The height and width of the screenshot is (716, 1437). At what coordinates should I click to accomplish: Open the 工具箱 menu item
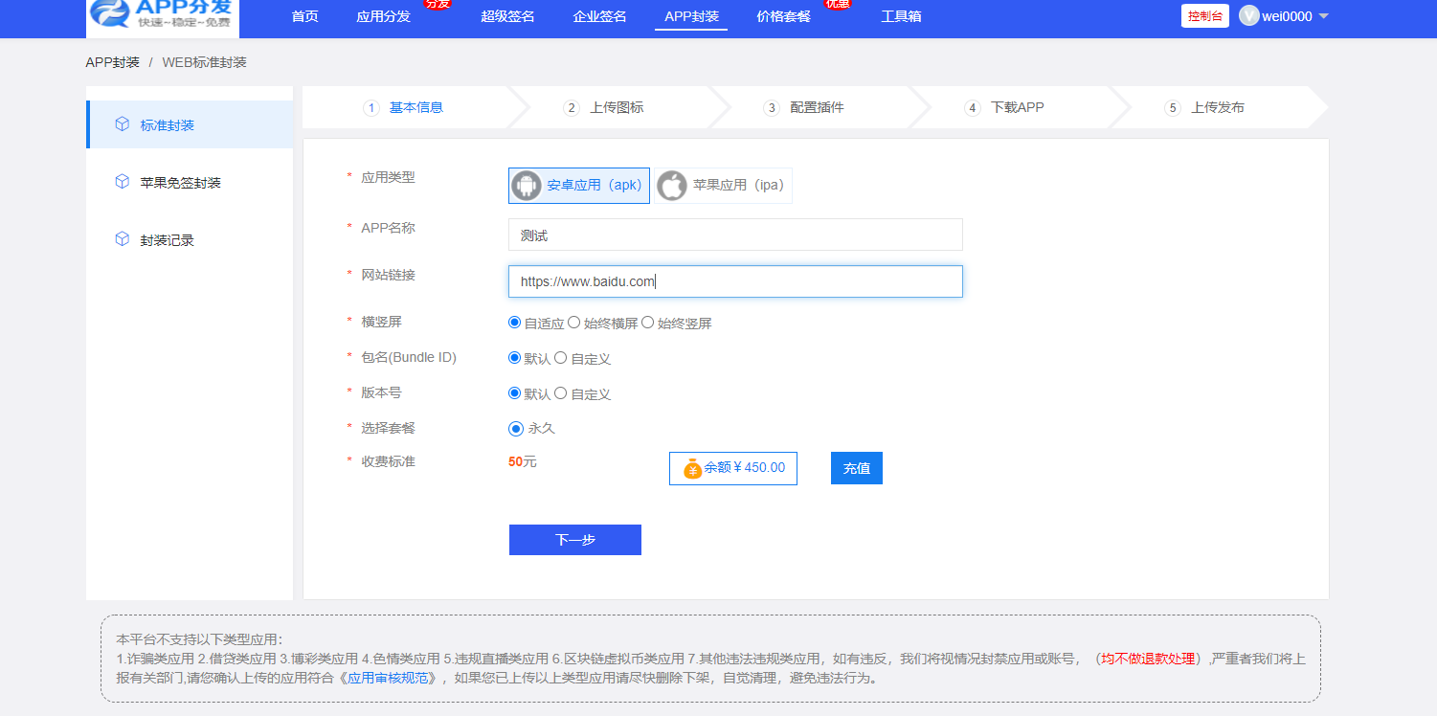point(901,16)
